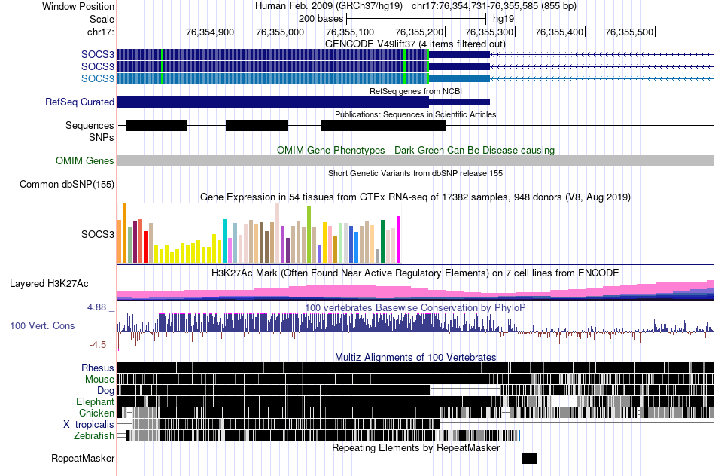Click the Chicken alignment row label
Image resolution: width=715 pixels, height=476 pixels.
(x=96, y=413)
